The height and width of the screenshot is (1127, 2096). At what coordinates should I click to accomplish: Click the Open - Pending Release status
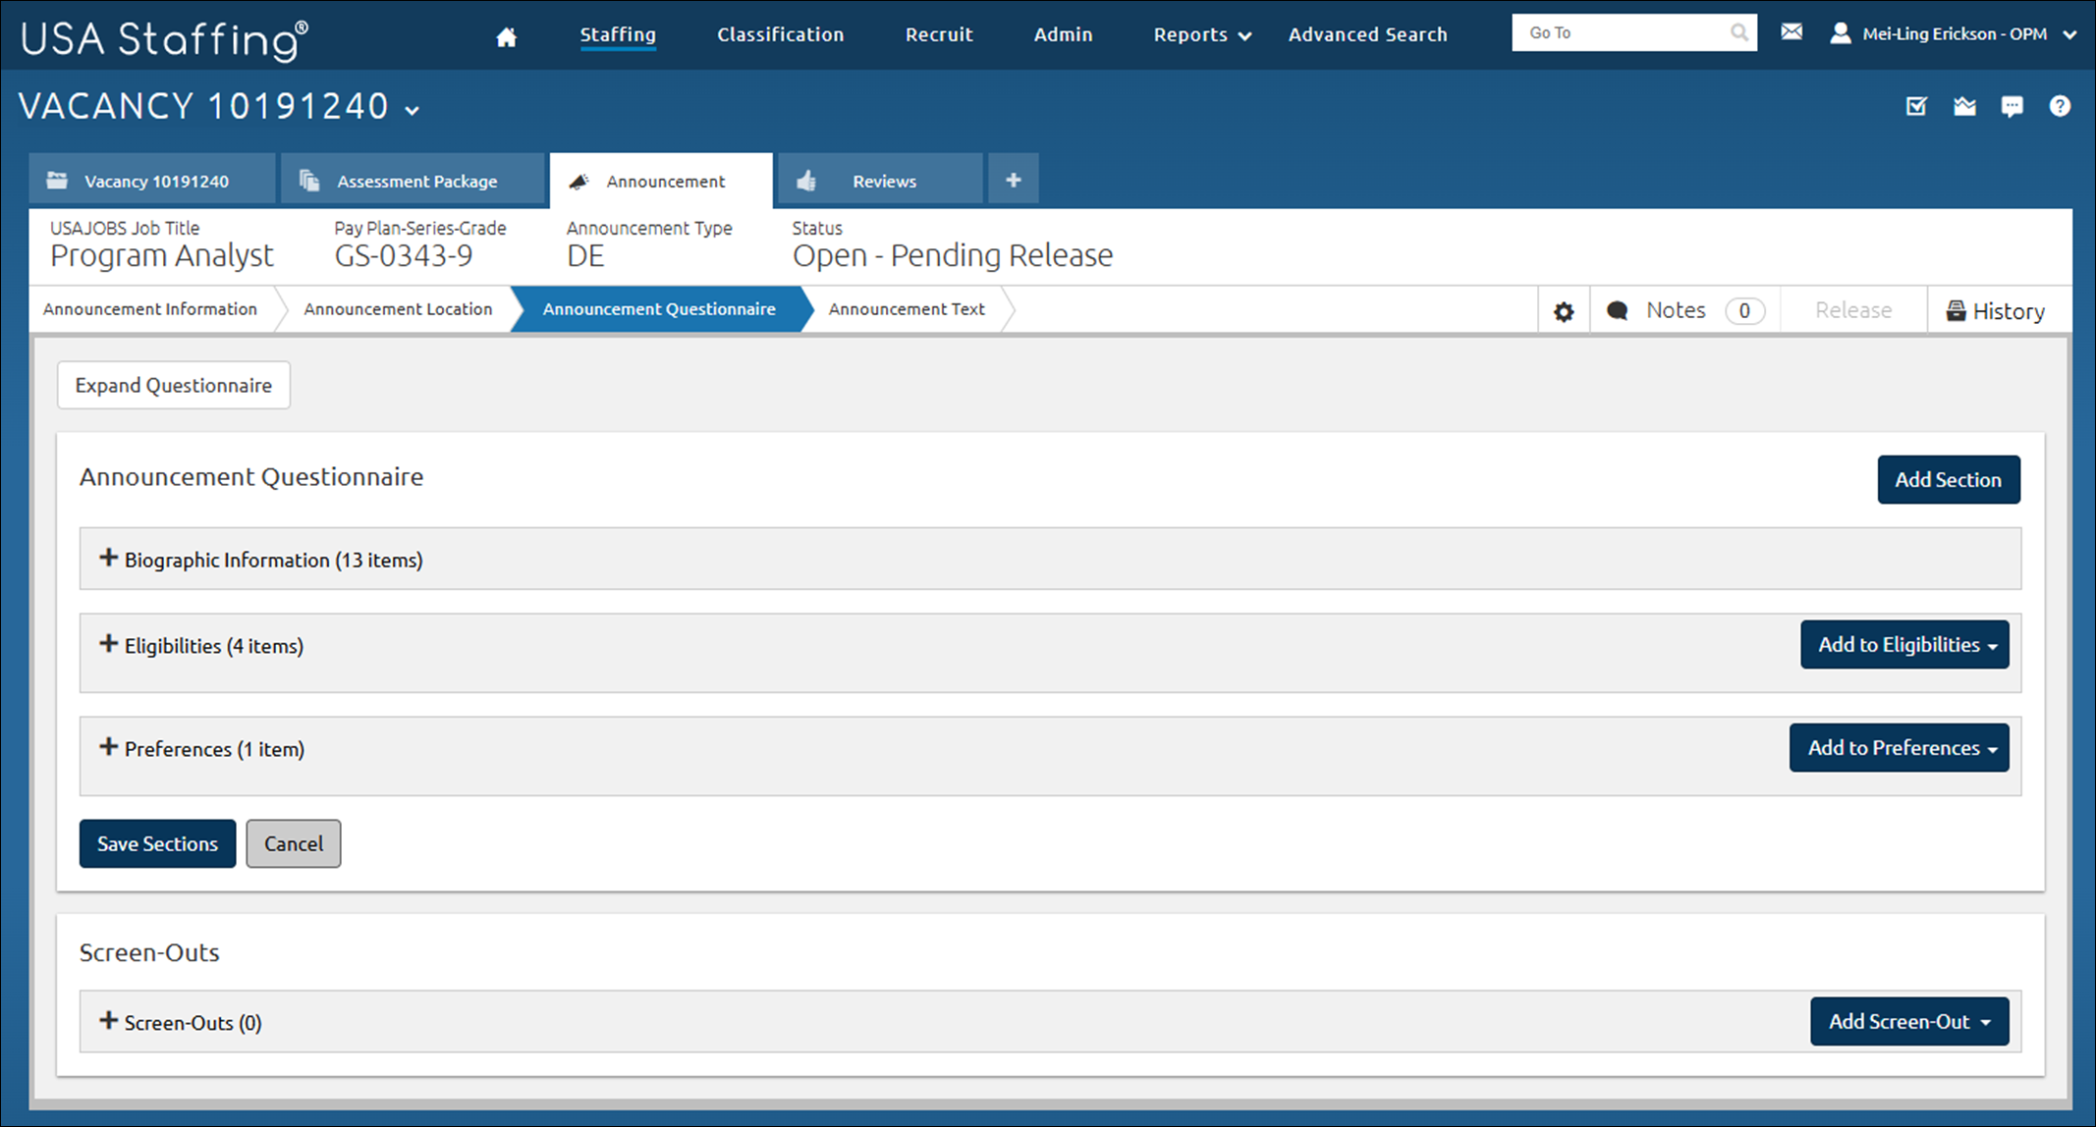pos(953,255)
